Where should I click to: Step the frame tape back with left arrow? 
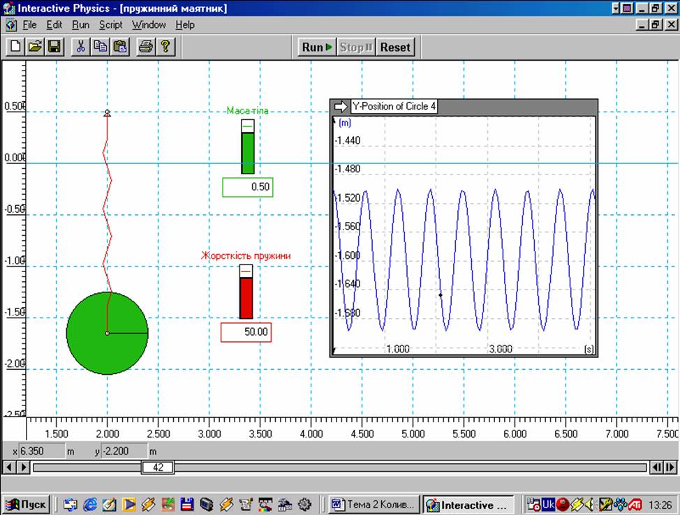click(x=8, y=468)
